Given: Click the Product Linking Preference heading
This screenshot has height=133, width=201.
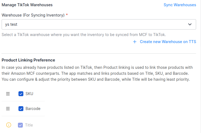Looking at the screenshot, I should click(28, 60).
